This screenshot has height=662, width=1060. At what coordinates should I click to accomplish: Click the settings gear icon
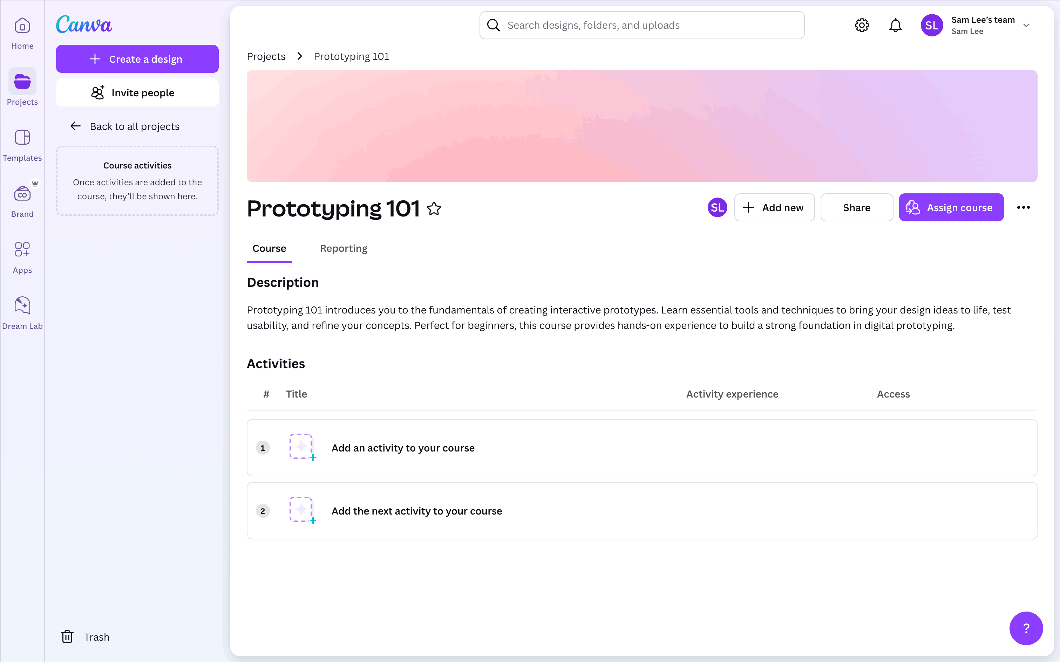click(x=862, y=25)
